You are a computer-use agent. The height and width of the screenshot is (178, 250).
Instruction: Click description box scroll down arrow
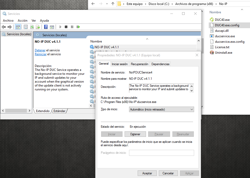192,91
